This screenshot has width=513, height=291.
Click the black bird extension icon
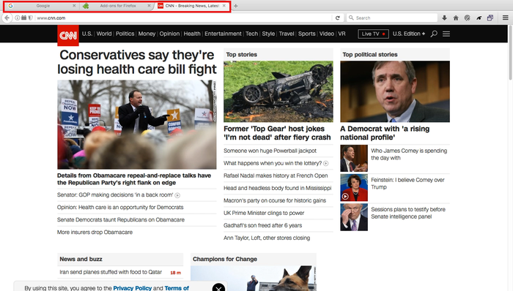pyautogui.click(x=479, y=18)
